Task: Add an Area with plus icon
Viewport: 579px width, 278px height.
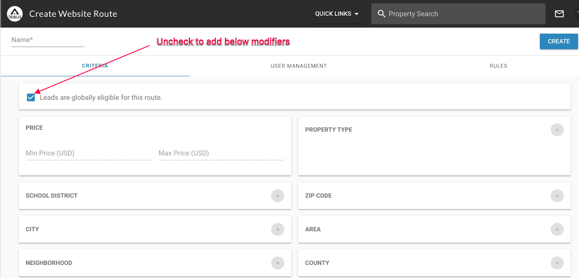Action: (x=557, y=229)
